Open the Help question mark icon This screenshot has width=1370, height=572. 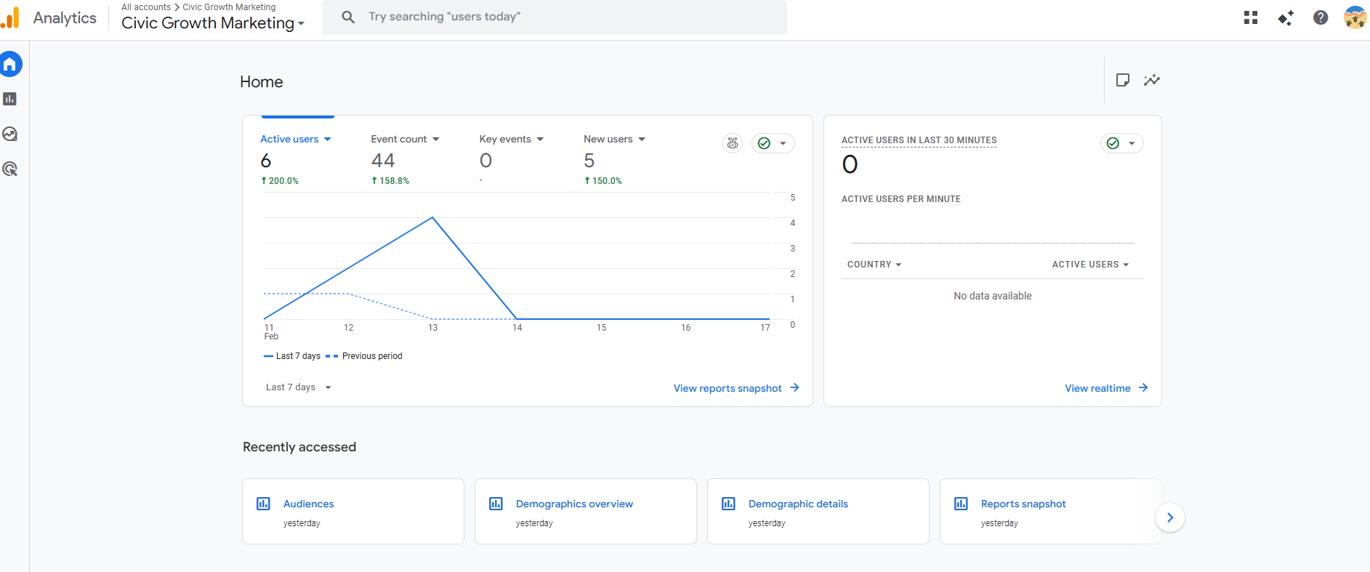pyautogui.click(x=1321, y=17)
